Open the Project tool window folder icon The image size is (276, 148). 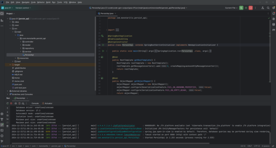click(x=2, y=13)
